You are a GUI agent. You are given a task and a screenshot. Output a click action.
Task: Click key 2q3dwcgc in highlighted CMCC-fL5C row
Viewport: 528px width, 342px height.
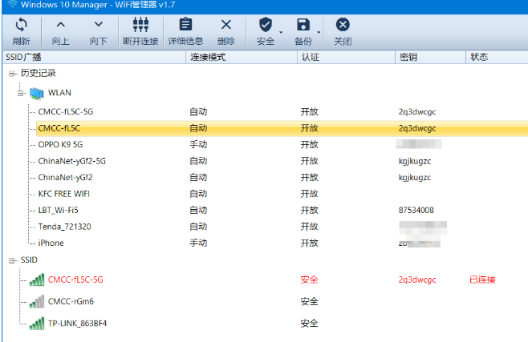coord(417,129)
